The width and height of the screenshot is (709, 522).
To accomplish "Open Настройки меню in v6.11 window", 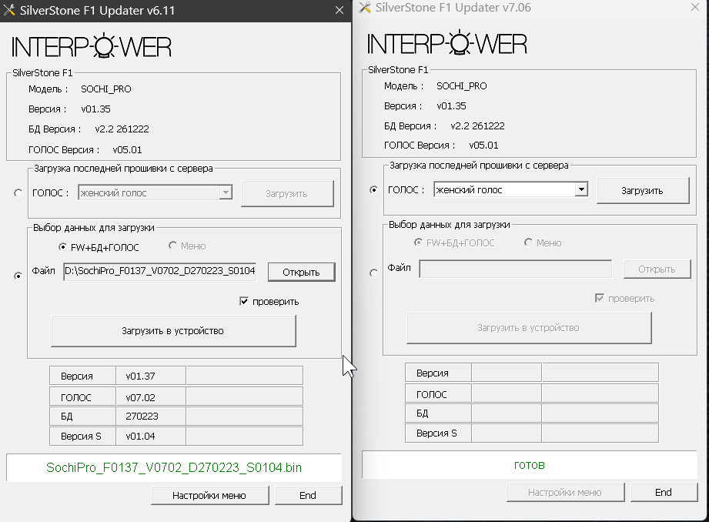I will coord(209,495).
